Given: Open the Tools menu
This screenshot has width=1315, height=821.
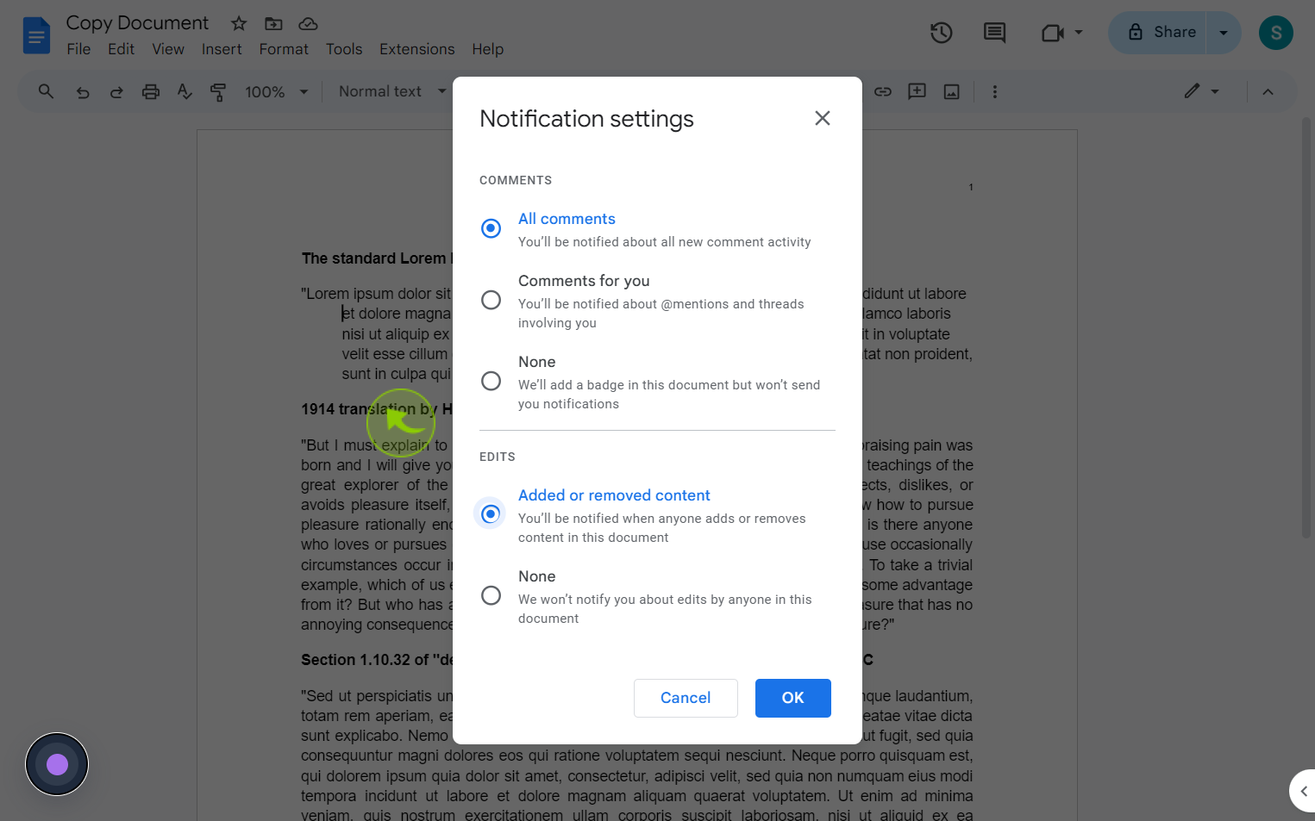Looking at the screenshot, I should (344, 49).
